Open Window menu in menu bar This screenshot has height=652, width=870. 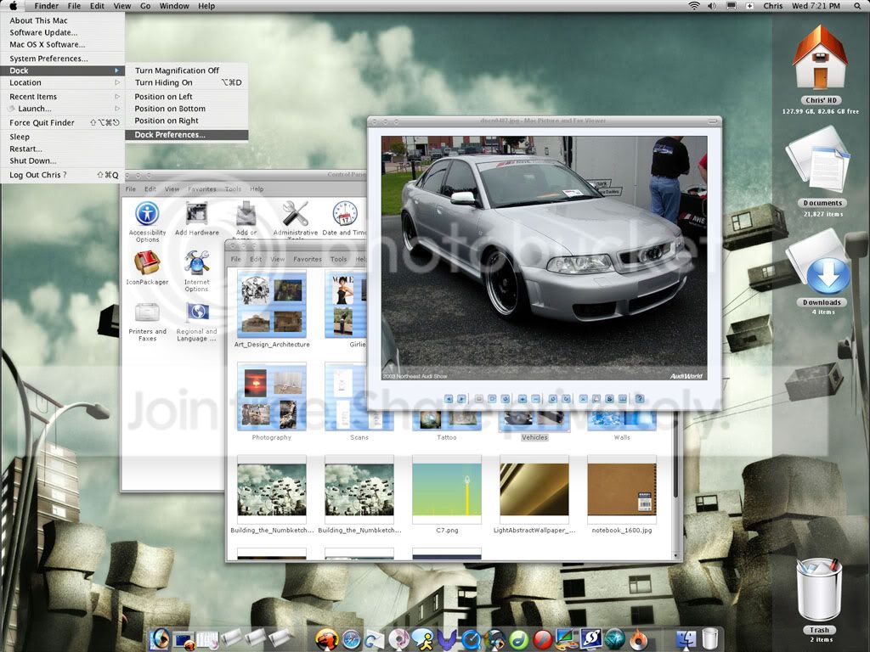click(174, 6)
